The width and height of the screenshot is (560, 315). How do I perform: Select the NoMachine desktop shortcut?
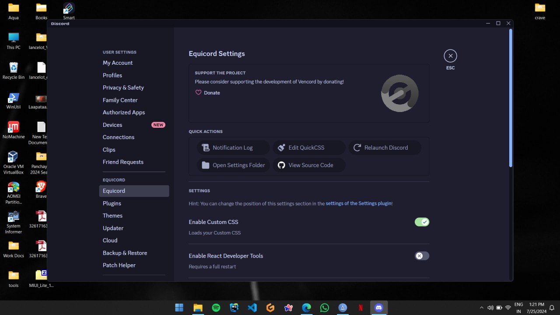(14, 130)
